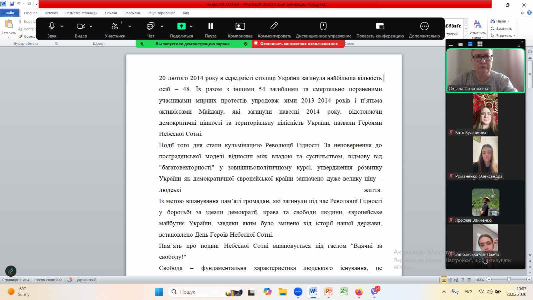Open Firefox from the Windows taskbar
533x300 pixels.
tap(359, 292)
